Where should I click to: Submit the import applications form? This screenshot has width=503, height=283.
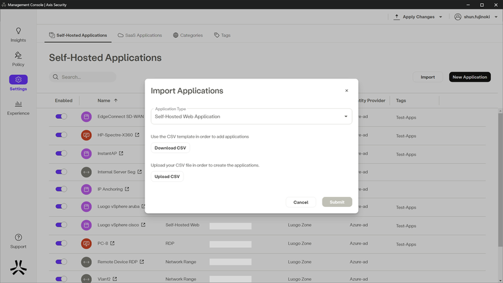(x=337, y=202)
